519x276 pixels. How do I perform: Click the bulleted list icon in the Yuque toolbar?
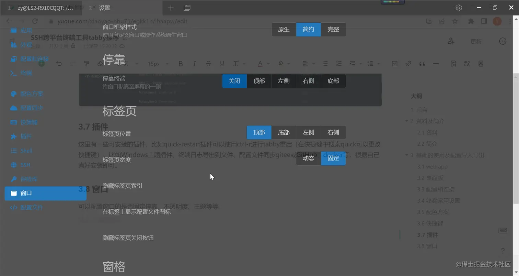click(325, 64)
